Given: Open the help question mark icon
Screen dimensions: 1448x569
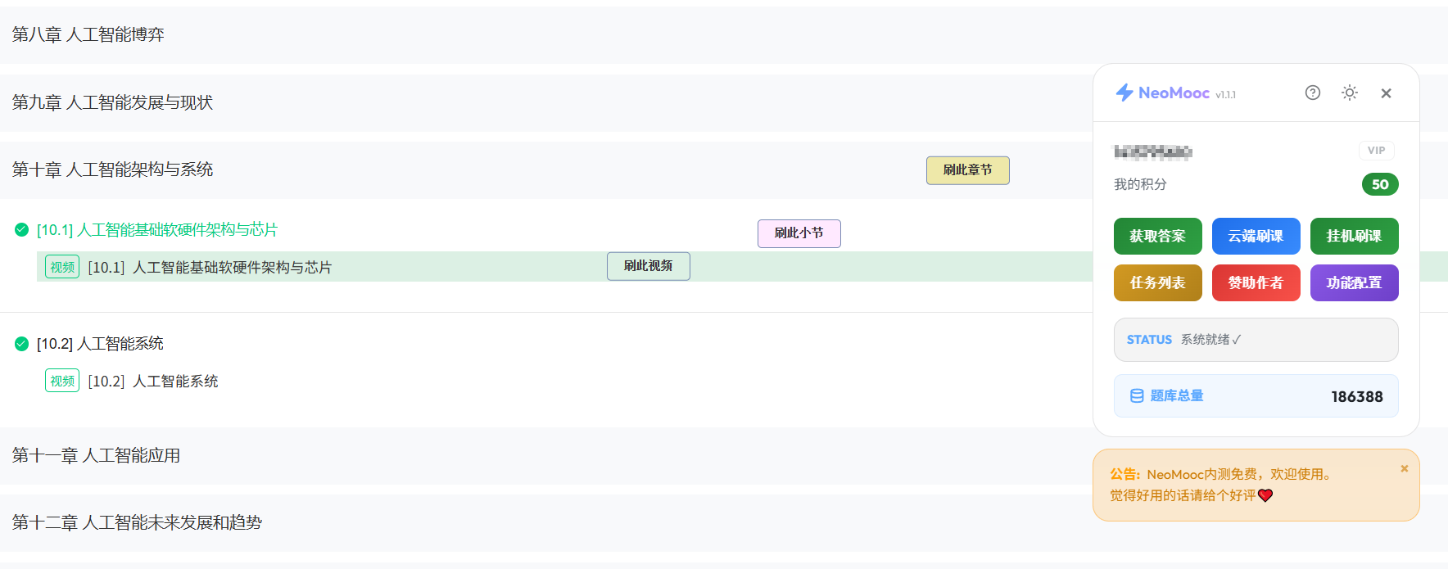Looking at the screenshot, I should [1312, 93].
